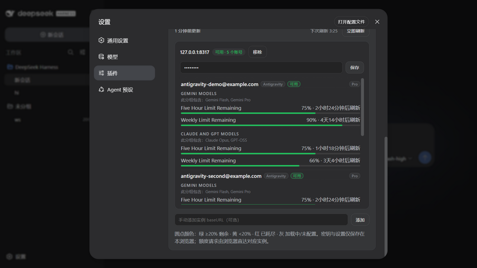The image size is (477, 268).
Task: Open the 模型 settings section
Action: [124, 57]
